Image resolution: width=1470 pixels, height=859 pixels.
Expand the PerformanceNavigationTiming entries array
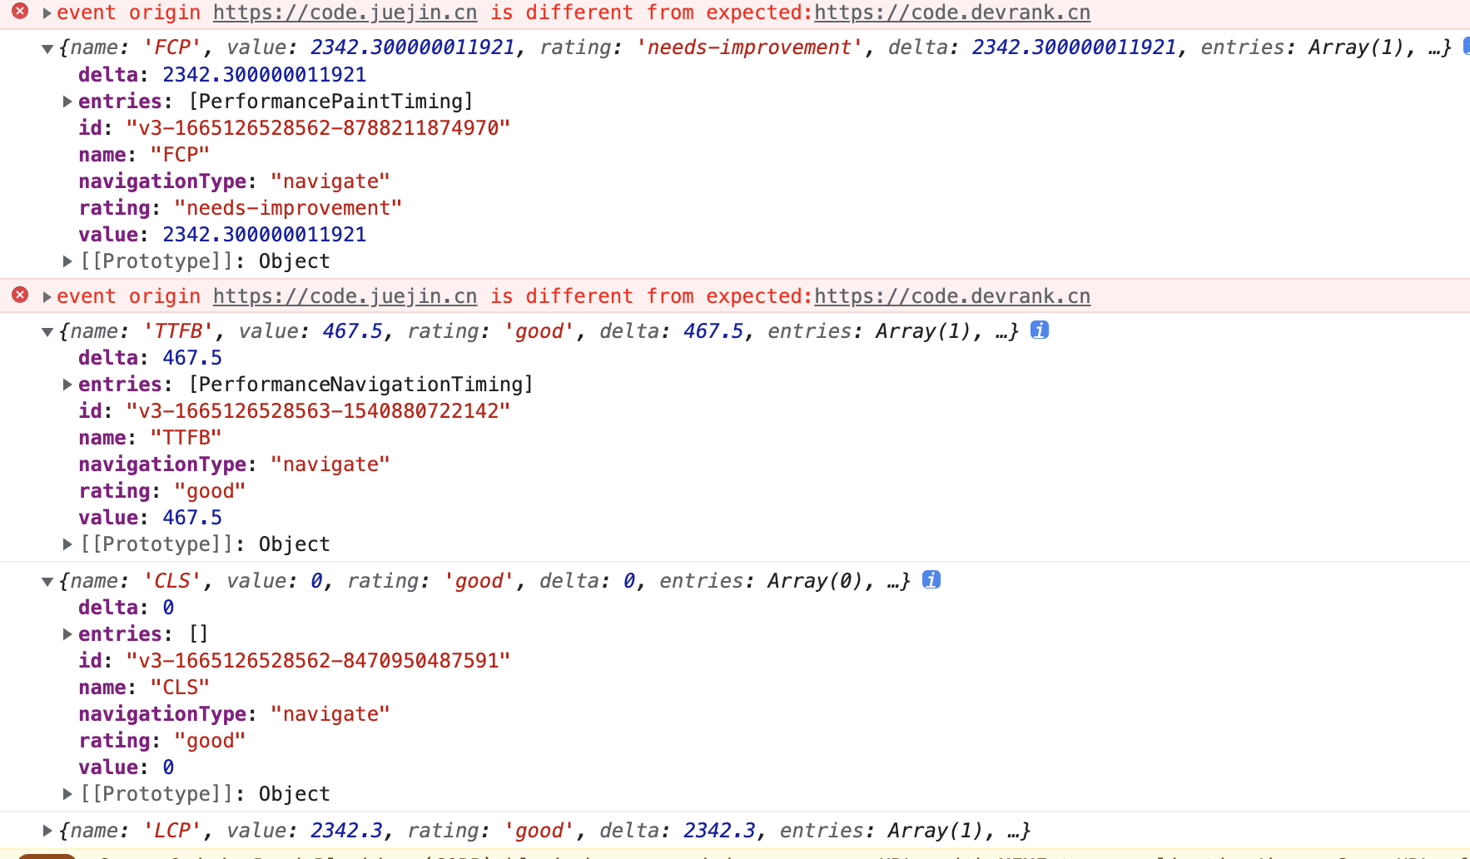pos(67,385)
